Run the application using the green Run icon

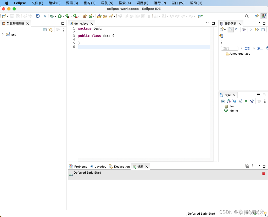pos(59,16)
